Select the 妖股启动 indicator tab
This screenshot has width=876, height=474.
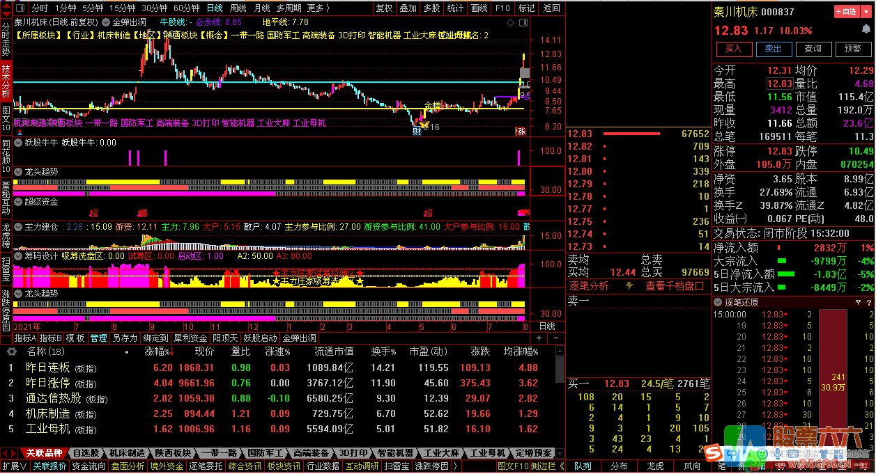coord(261,338)
